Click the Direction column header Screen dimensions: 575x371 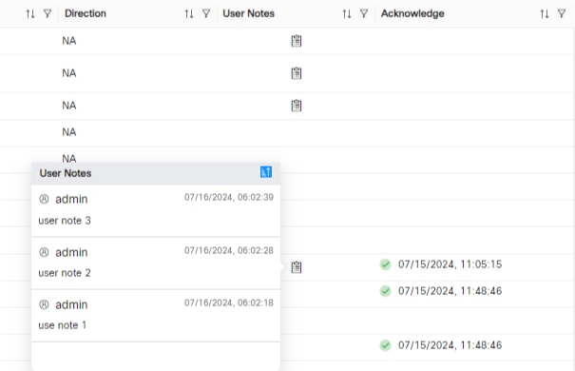click(86, 13)
